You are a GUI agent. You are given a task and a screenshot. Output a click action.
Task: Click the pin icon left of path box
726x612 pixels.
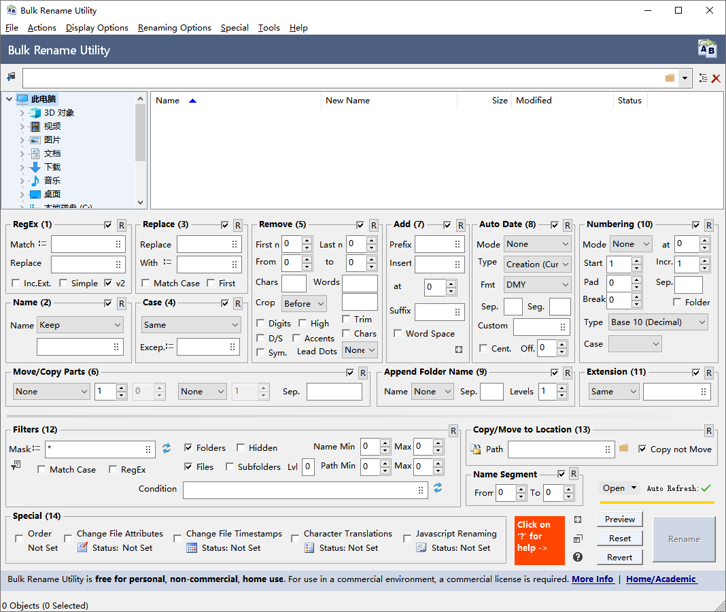pos(11,76)
